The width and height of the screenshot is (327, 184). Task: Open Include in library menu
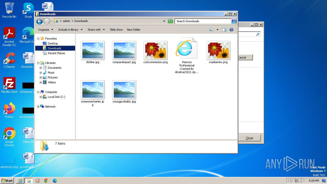tap(70, 30)
